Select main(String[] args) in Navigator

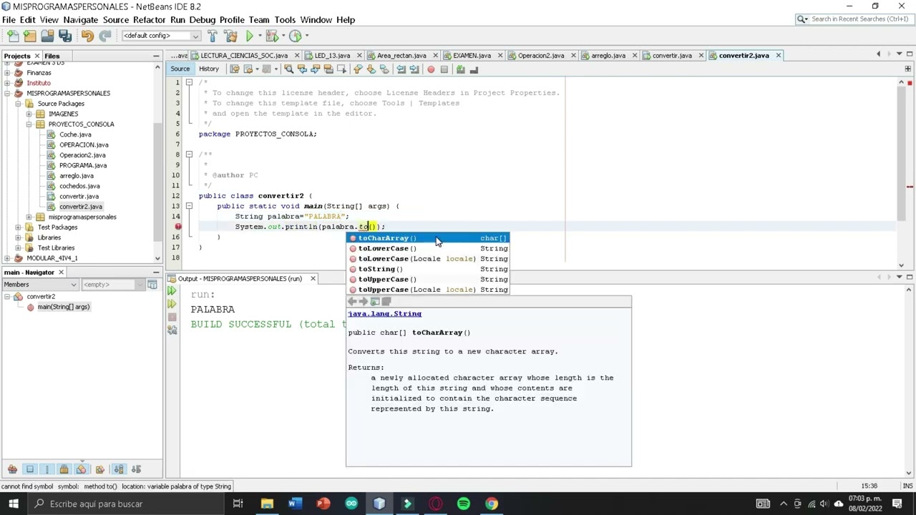tap(63, 307)
